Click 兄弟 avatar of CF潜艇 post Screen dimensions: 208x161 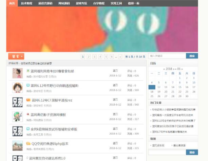(x=18, y=102)
